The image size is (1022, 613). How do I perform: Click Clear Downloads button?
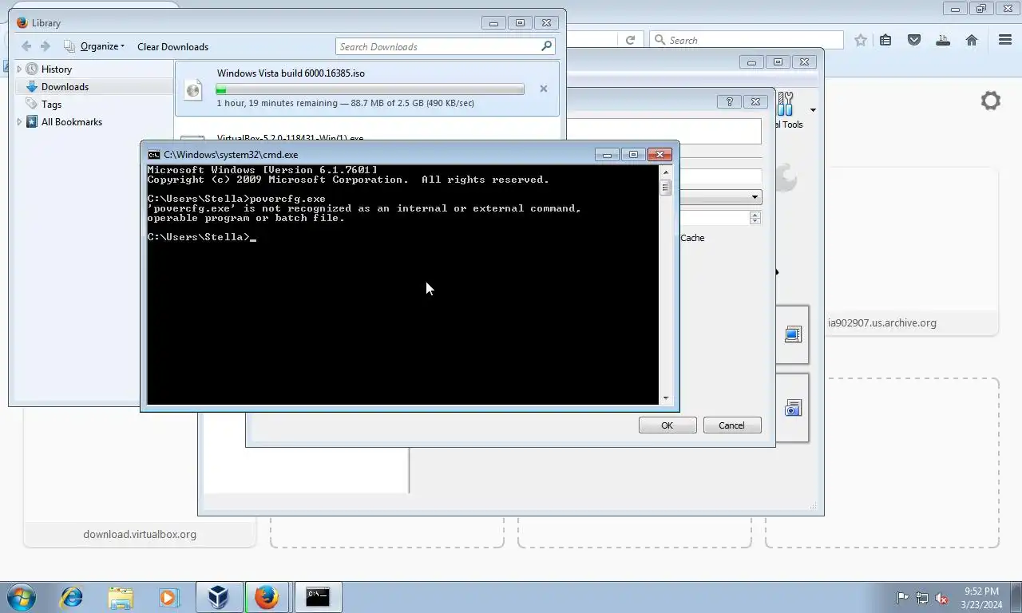(172, 46)
